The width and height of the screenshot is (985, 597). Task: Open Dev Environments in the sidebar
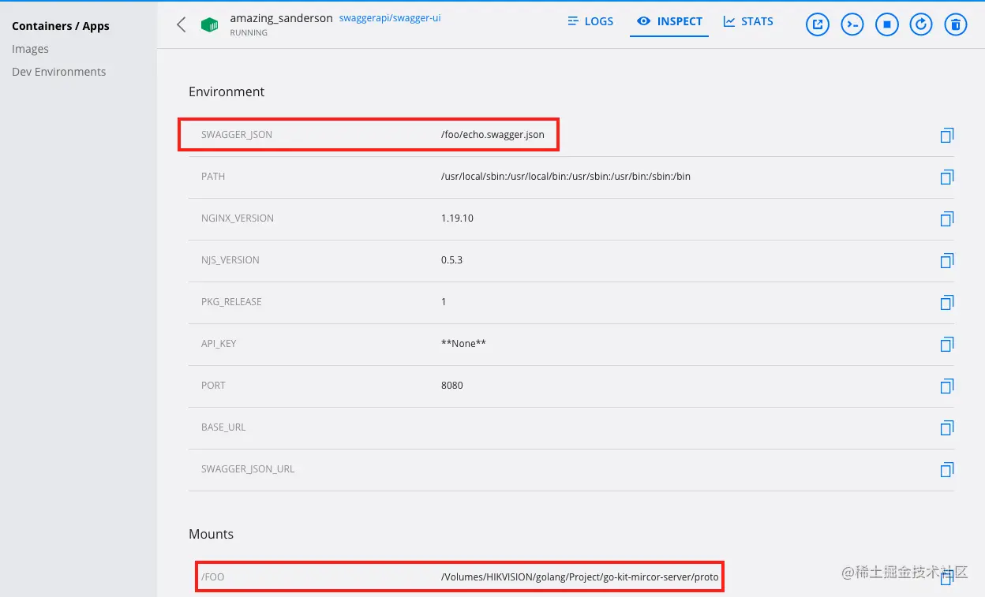(58, 72)
